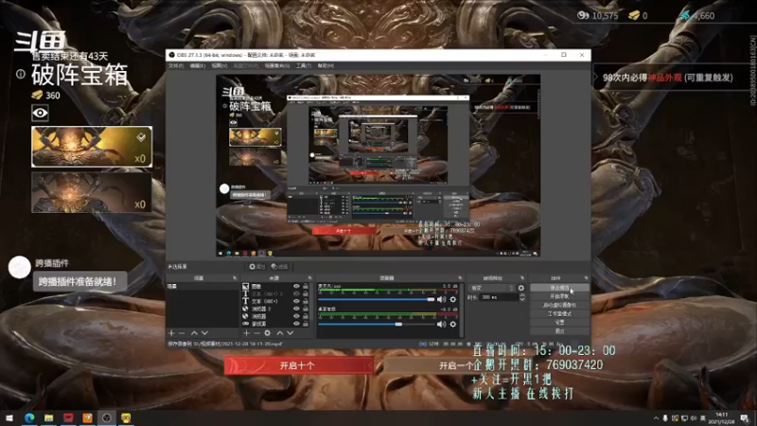Image resolution: width=757 pixels, height=426 pixels.
Task: Pop out the 控件 dock panel
Action: (586, 278)
